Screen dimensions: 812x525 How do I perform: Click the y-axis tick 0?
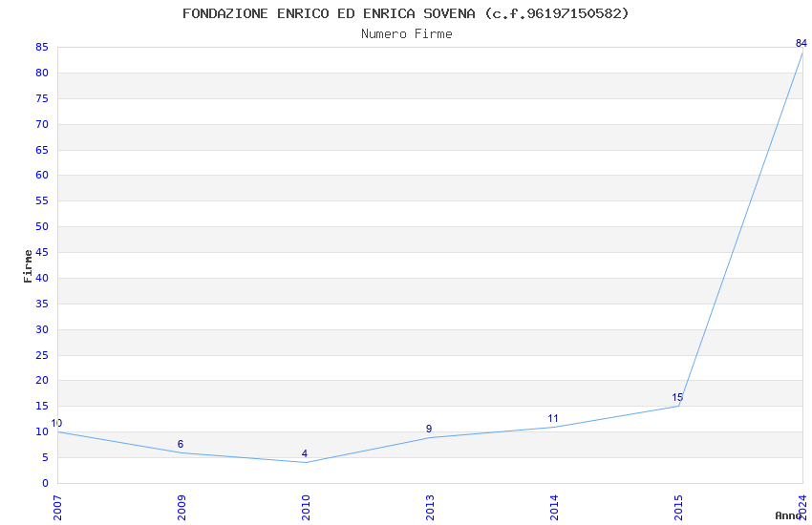pyautogui.click(x=45, y=483)
